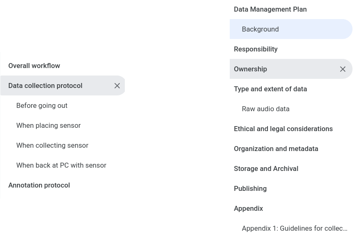This screenshot has height=239, width=355.
Task: Navigate to Ethical and legal considerations
Action: 283,129
